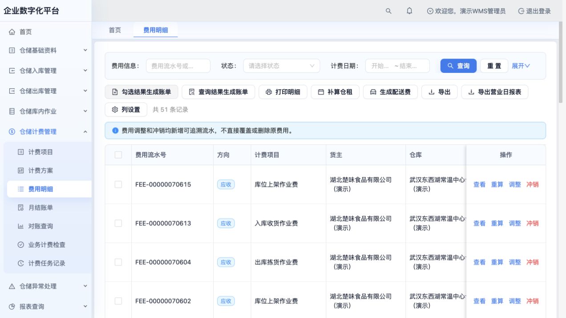566x318 pixels.
Task: Click the 仓储异常处理 warning icon
Action: [x=12, y=286]
